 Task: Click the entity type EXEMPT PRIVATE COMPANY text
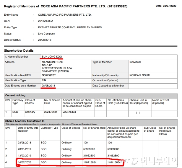pyautogui.click(x=70, y=27)
